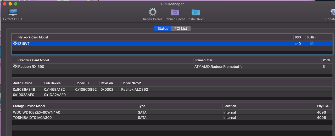Click the Network Card Model column header

pos(33,37)
